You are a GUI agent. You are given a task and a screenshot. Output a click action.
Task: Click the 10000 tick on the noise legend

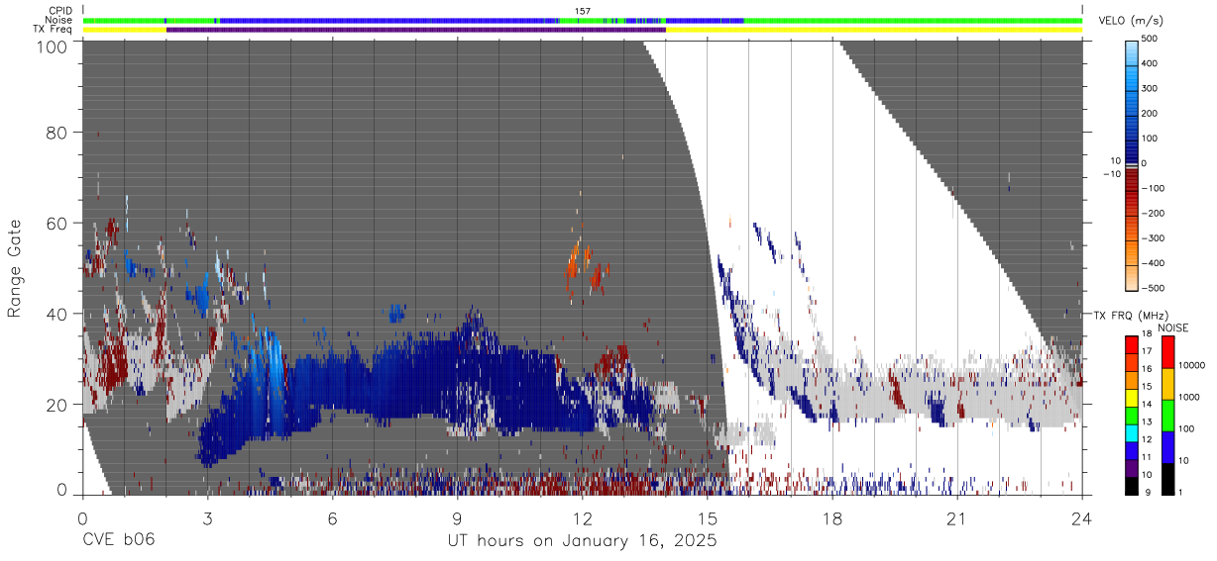click(x=1191, y=365)
